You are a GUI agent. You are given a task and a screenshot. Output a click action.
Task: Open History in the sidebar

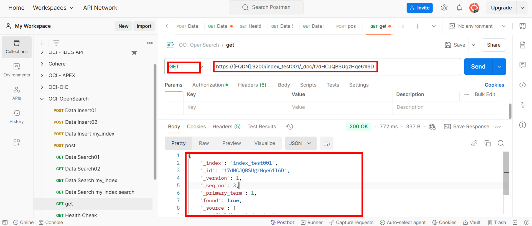[17, 117]
